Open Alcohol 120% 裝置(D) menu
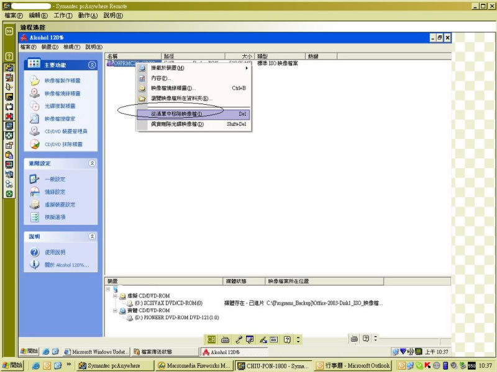Image resolution: width=497 pixels, height=372 pixels. 50,47
